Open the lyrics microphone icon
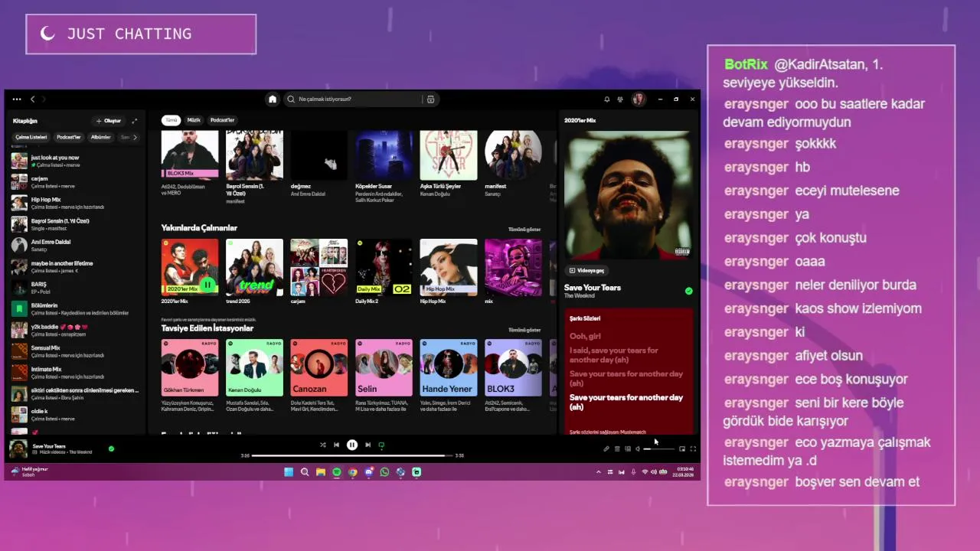The height and width of the screenshot is (551, 980). 606,449
